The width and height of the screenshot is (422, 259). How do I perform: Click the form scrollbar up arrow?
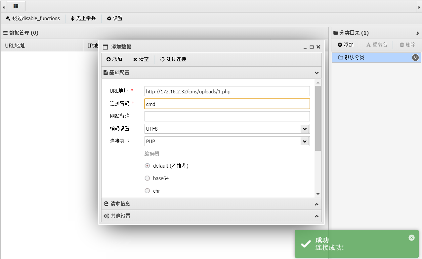click(318, 82)
